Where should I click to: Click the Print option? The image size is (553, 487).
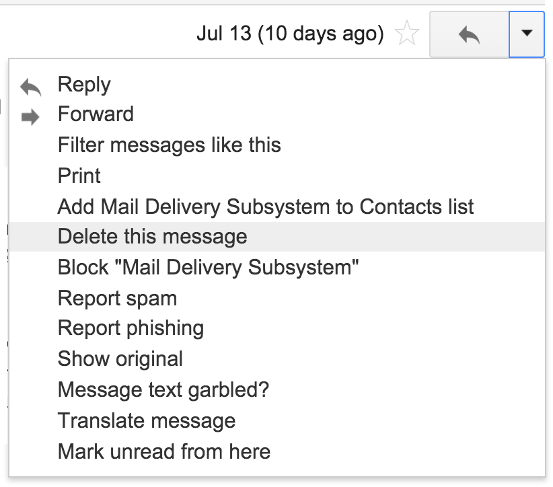coord(79,176)
